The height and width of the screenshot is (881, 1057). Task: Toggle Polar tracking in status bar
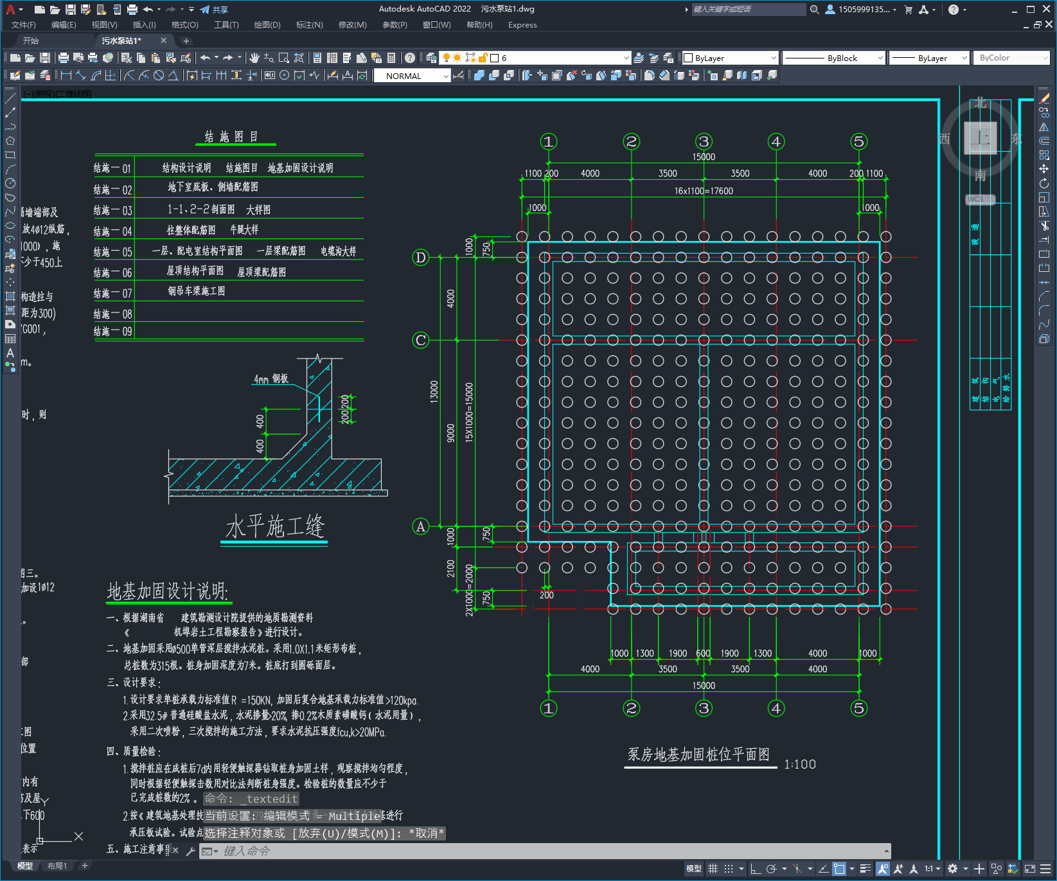click(772, 869)
